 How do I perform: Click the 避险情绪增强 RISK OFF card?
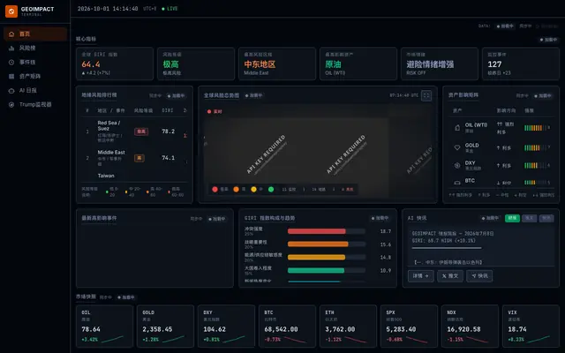coord(440,64)
